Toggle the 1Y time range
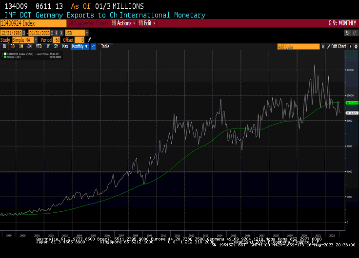 pos(48,47)
